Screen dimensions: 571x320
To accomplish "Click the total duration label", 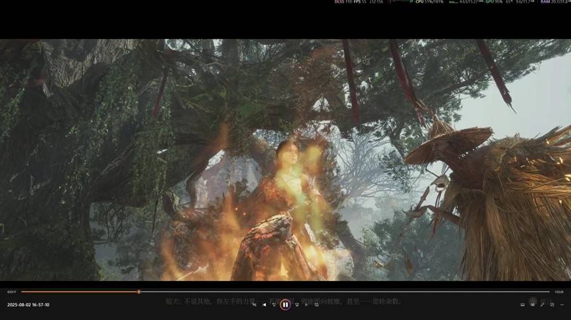I will pos(558,292).
